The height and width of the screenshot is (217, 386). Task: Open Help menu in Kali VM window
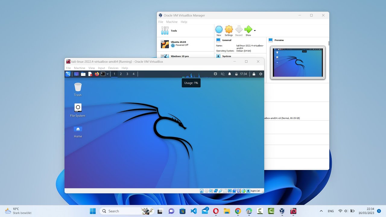click(x=125, y=68)
